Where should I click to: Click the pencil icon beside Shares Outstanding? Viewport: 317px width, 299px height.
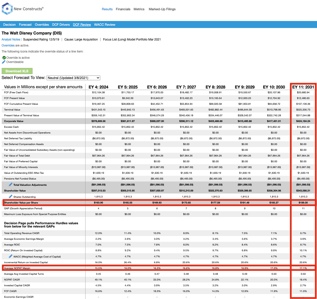[10, 196]
